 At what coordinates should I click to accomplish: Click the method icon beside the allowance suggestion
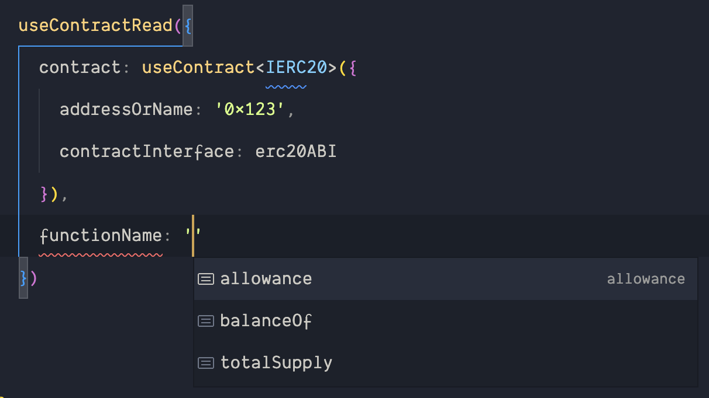point(206,278)
